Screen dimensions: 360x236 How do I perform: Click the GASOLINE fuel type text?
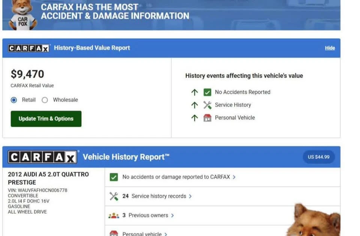(x=19, y=207)
